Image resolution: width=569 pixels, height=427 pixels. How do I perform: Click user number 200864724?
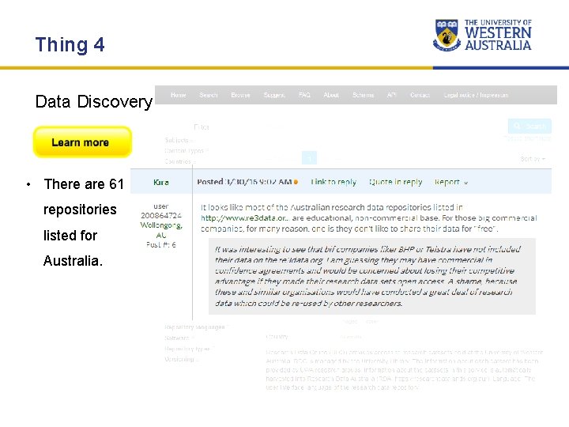coord(161,215)
